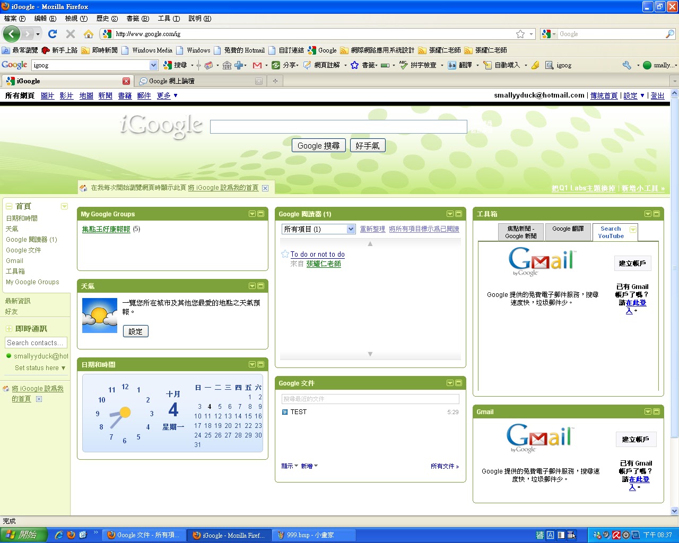Click the page vertical scrollbar down arrow
The image size is (679, 543).
coord(675,511)
